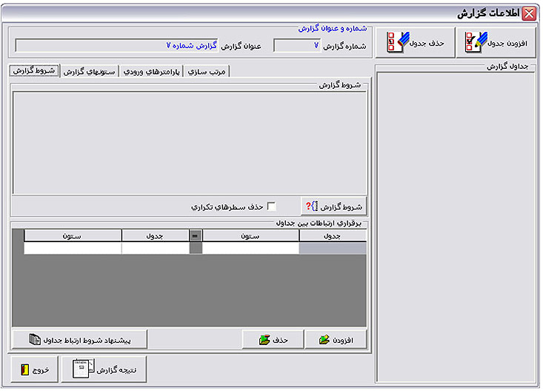The height and width of the screenshot is (391, 543).
Task: Close the اطلاعات گزارش window
Action: (529, 14)
